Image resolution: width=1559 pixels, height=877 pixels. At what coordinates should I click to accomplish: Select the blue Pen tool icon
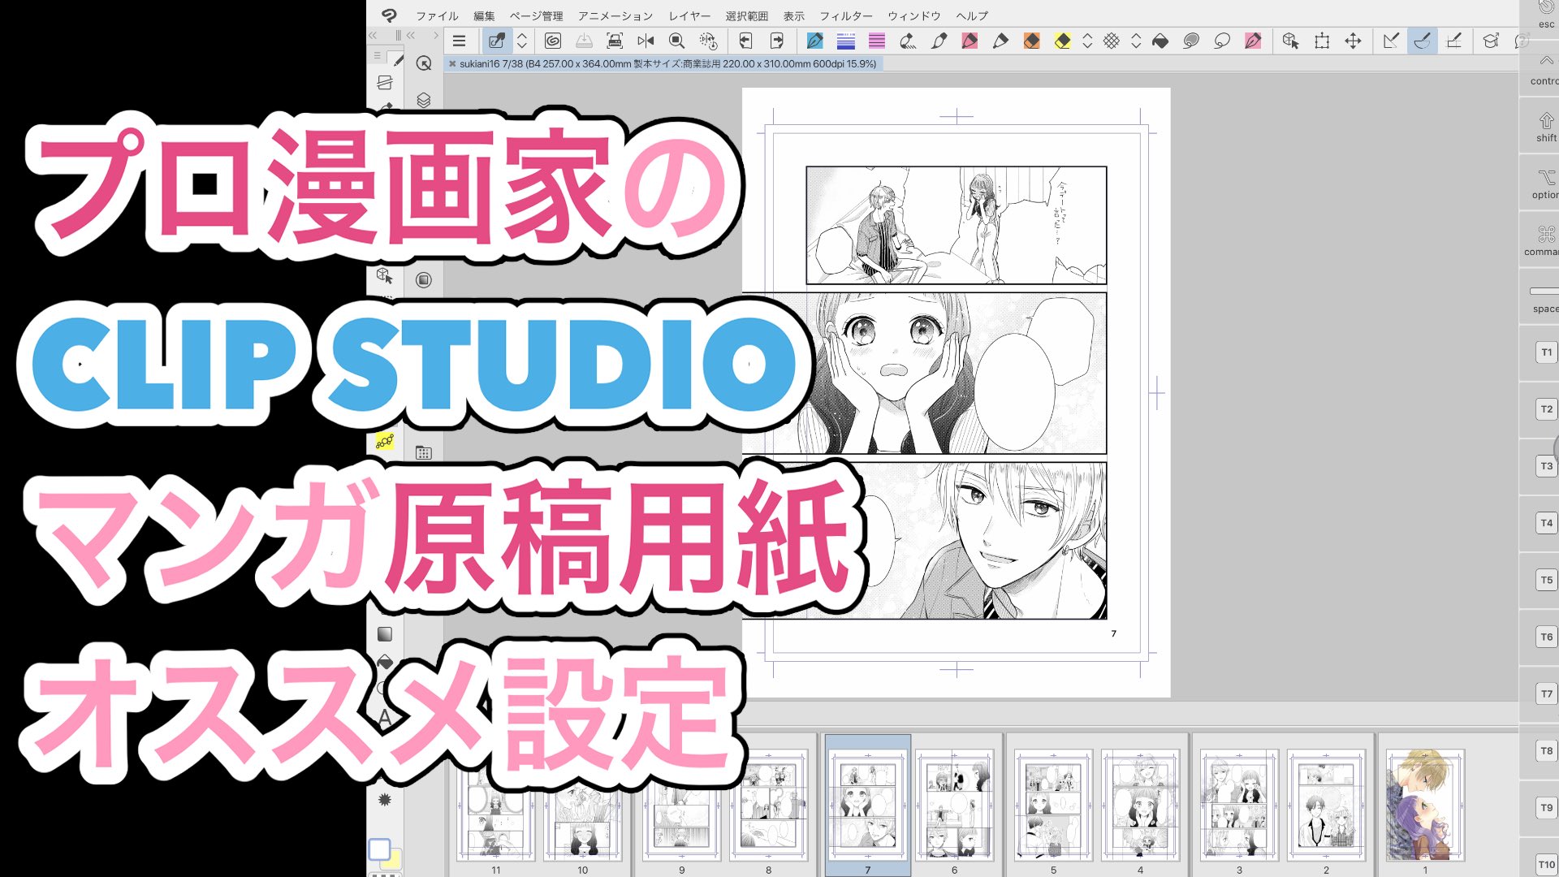(x=815, y=40)
